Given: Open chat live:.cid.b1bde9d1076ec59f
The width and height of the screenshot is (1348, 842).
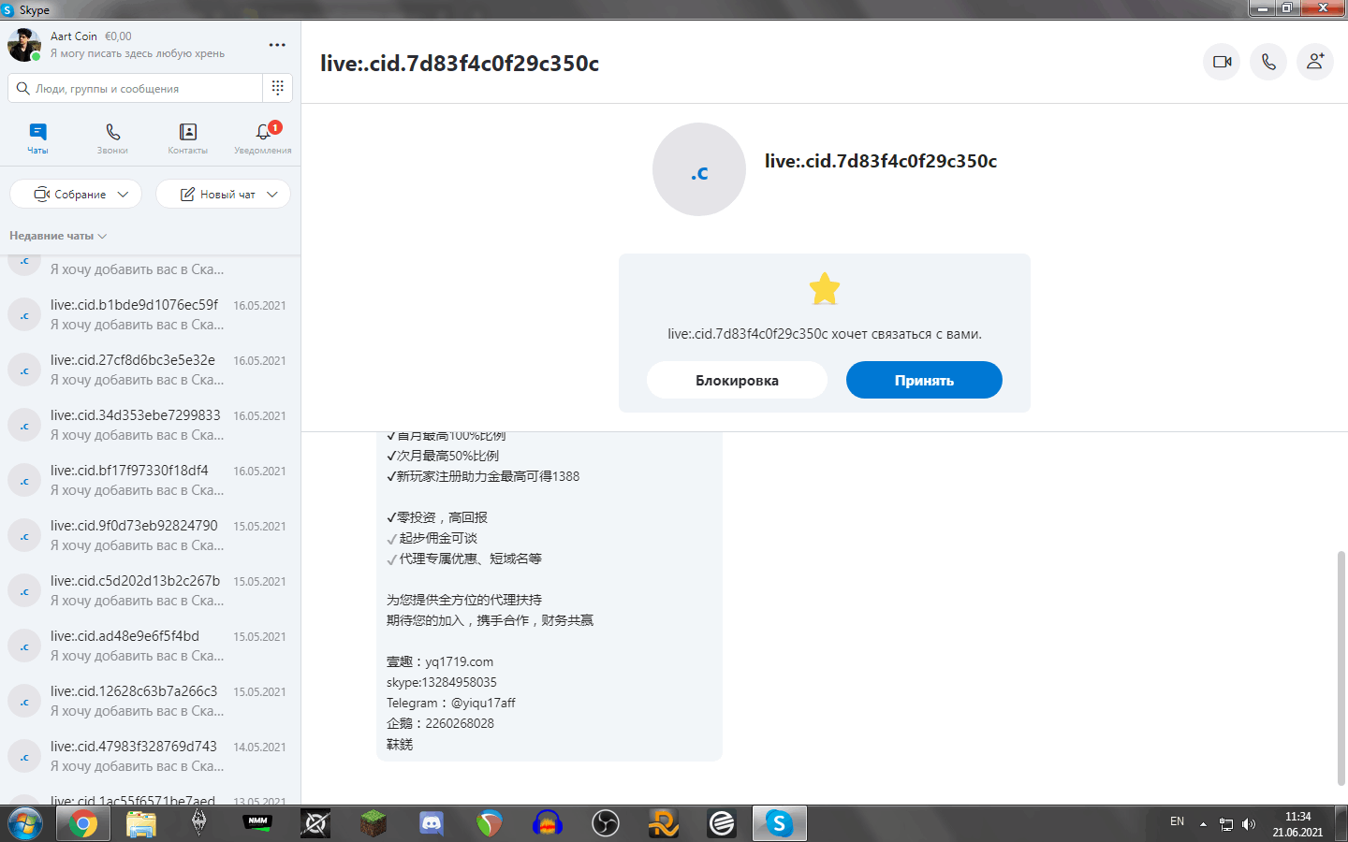Looking at the screenshot, I should click(150, 314).
